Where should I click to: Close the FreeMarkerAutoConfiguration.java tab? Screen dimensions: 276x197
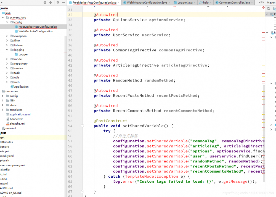(119, 3)
